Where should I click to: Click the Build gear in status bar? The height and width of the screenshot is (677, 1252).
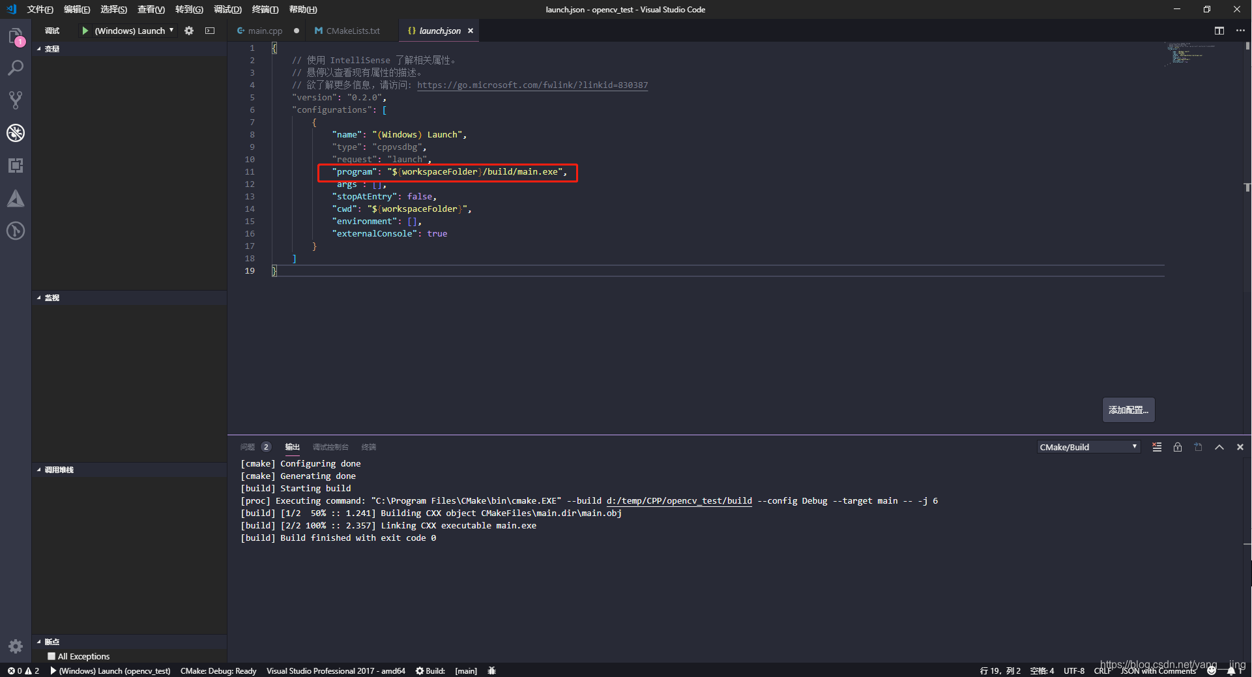(x=430, y=670)
